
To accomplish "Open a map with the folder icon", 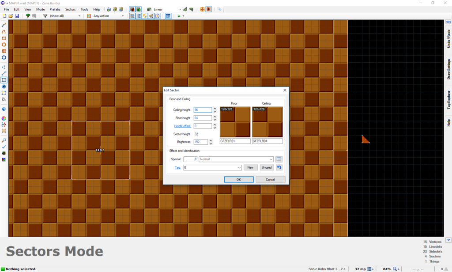I will click(11, 16).
